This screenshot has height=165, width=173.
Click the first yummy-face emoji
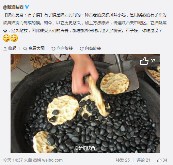pyautogui.click(x=6, y=38)
